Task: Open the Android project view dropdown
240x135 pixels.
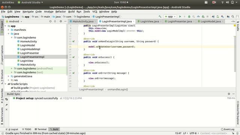Action: [14, 21]
